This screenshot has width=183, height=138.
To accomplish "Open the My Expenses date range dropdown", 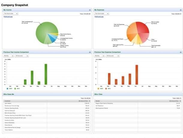I will (101, 14).
